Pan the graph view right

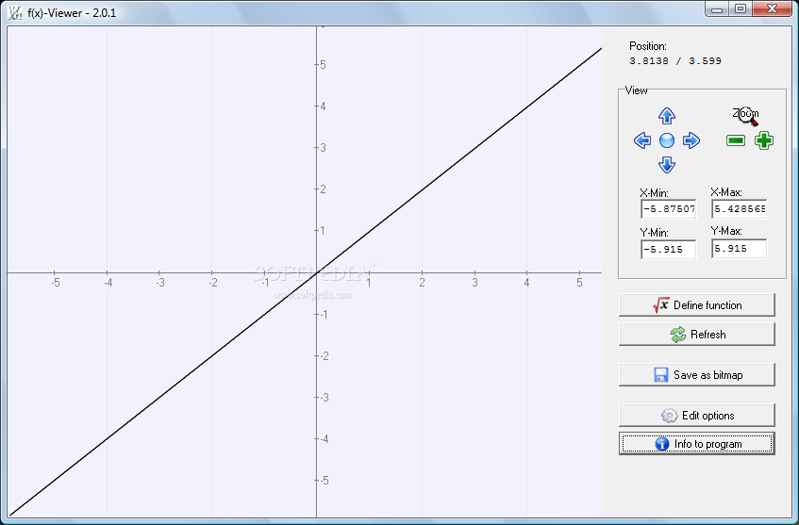click(x=691, y=140)
